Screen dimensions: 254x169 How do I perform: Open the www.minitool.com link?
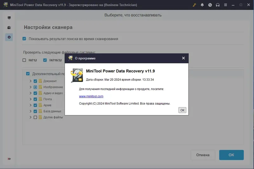tap(91, 96)
